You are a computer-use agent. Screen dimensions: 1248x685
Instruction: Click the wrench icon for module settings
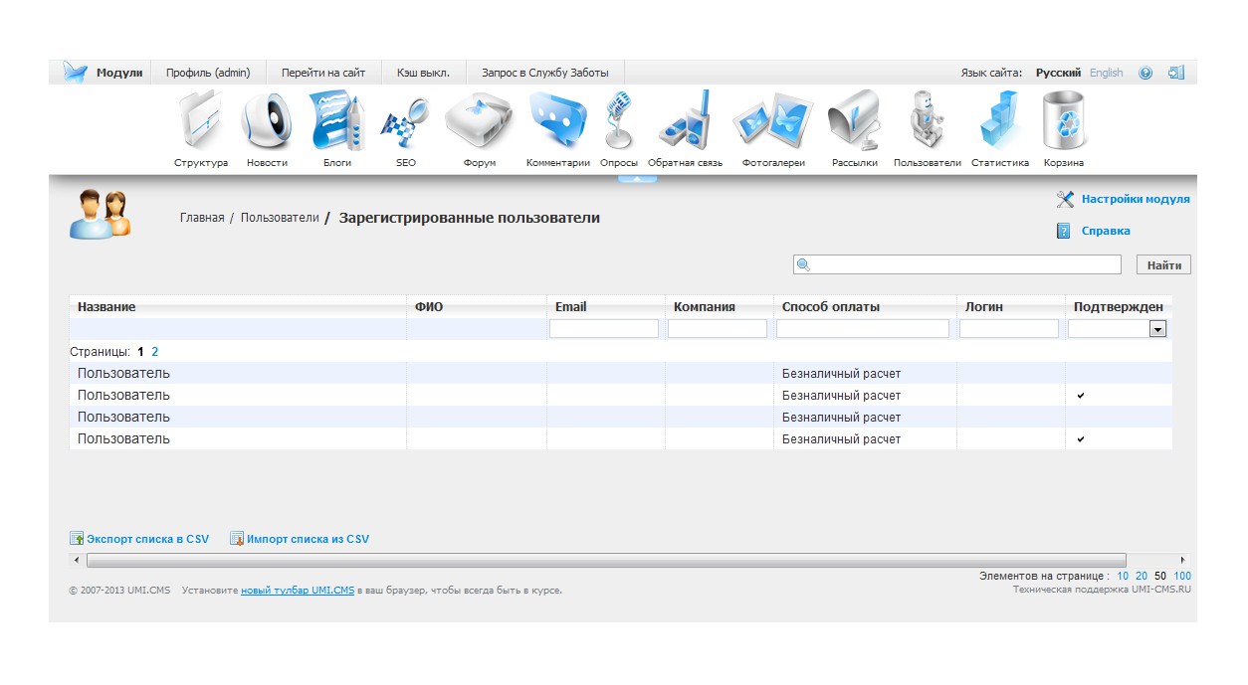pos(1065,199)
